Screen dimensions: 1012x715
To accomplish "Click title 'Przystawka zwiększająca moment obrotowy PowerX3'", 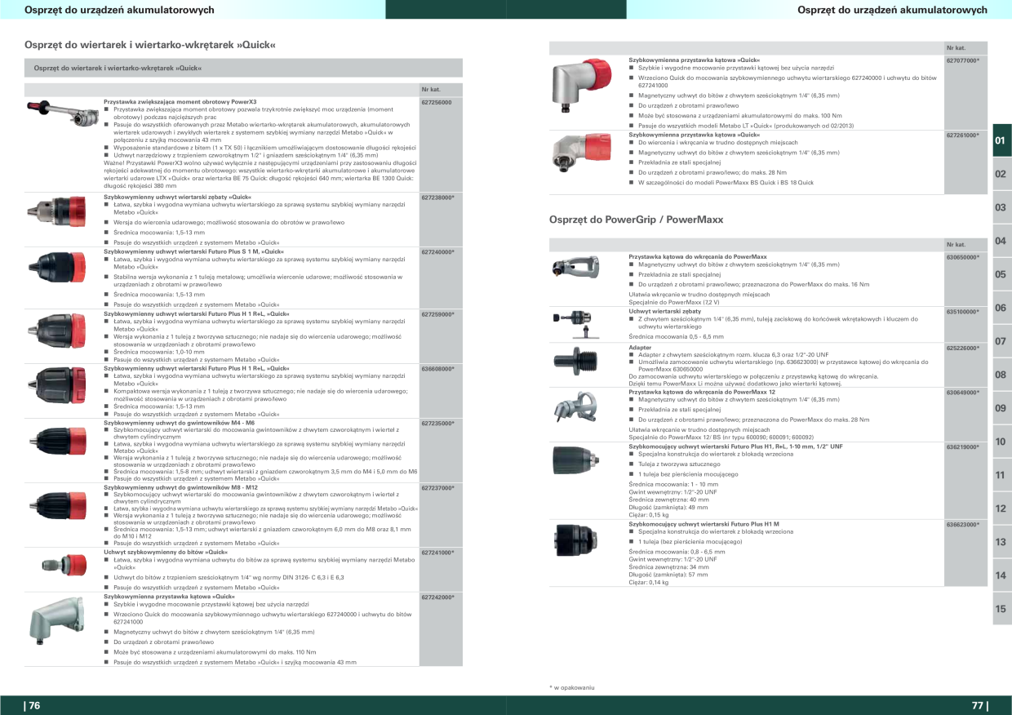I will (x=180, y=101).
